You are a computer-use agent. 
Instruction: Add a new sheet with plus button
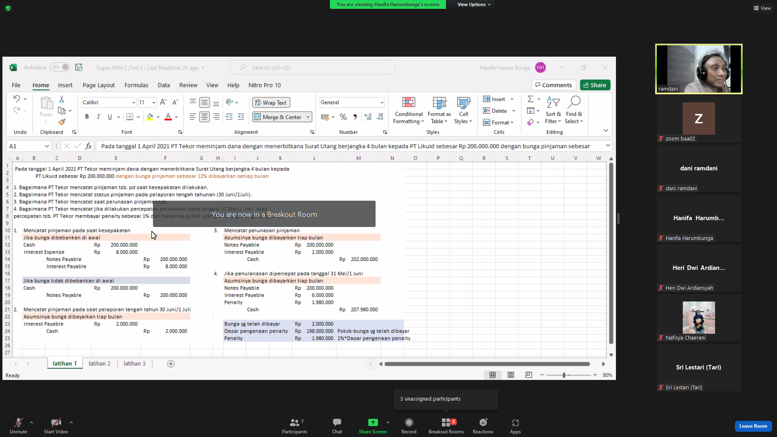pyautogui.click(x=171, y=364)
